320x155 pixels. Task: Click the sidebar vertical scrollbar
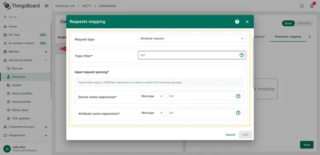[51, 60]
